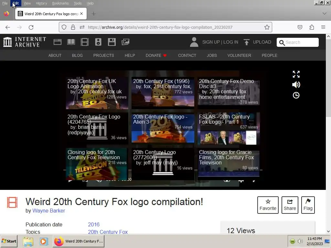Open the Windows Start menu
The height and width of the screenshot is (248, 331).
[x=9, y=241]
